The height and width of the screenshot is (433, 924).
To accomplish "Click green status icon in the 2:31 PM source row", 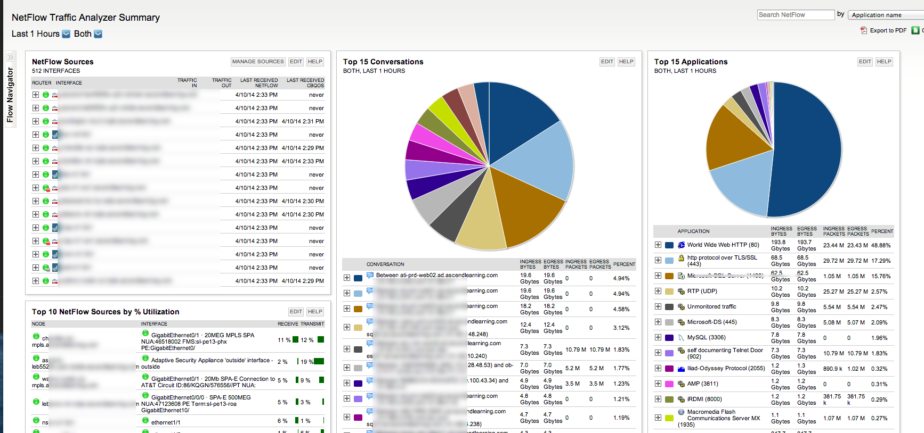I will (x=46, y=121).
